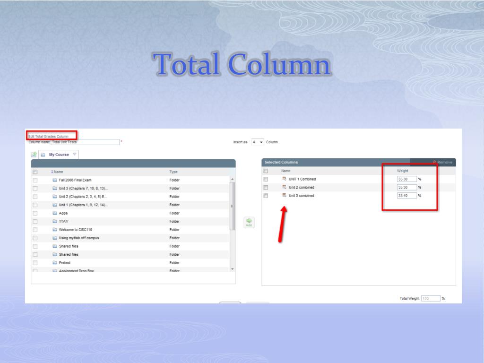This screenshot has height=363, width=484.
Task: Click the Remove button label
Action: coord(445,162)
